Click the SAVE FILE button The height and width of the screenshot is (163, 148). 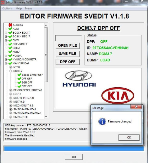pos(68,54)
